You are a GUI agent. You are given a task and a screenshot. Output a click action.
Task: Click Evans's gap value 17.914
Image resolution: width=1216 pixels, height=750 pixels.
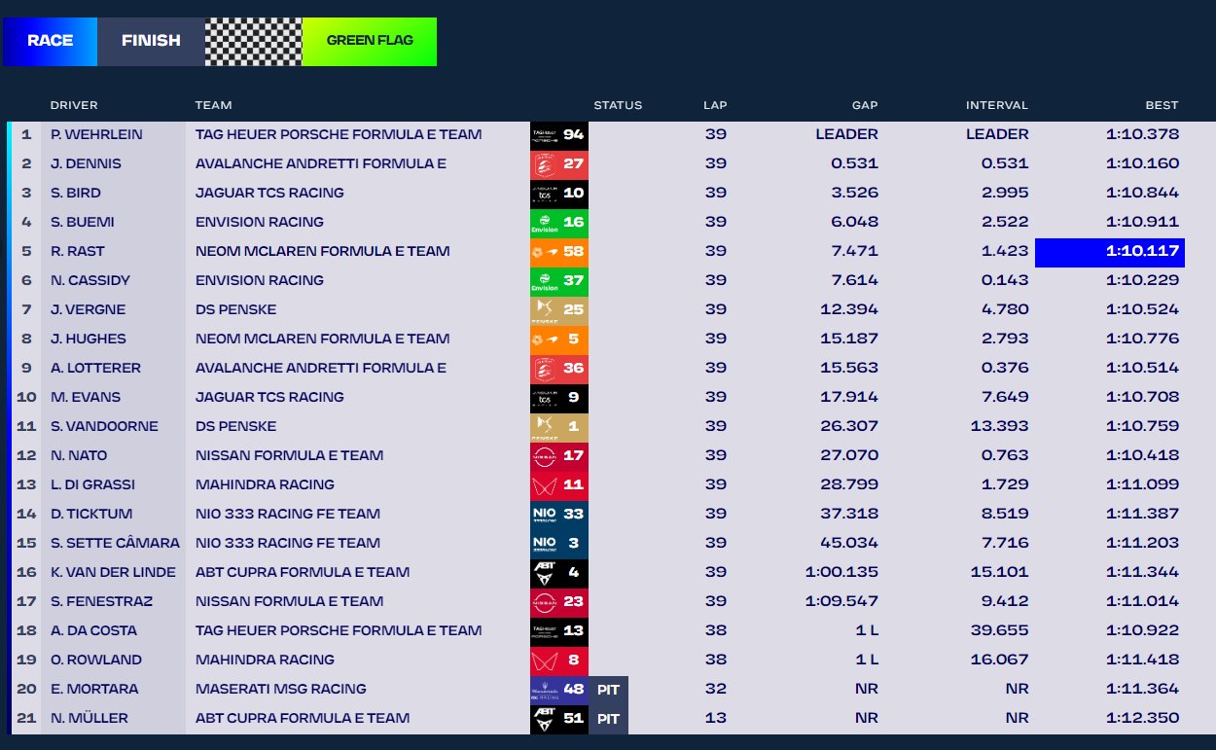[x=850, y=397]
